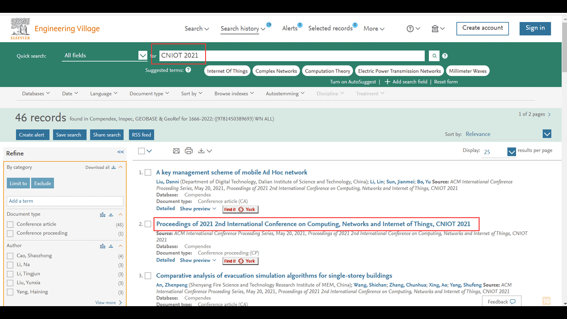Check the Conference article filter
The image size is (567, 319).
point(10,225)
